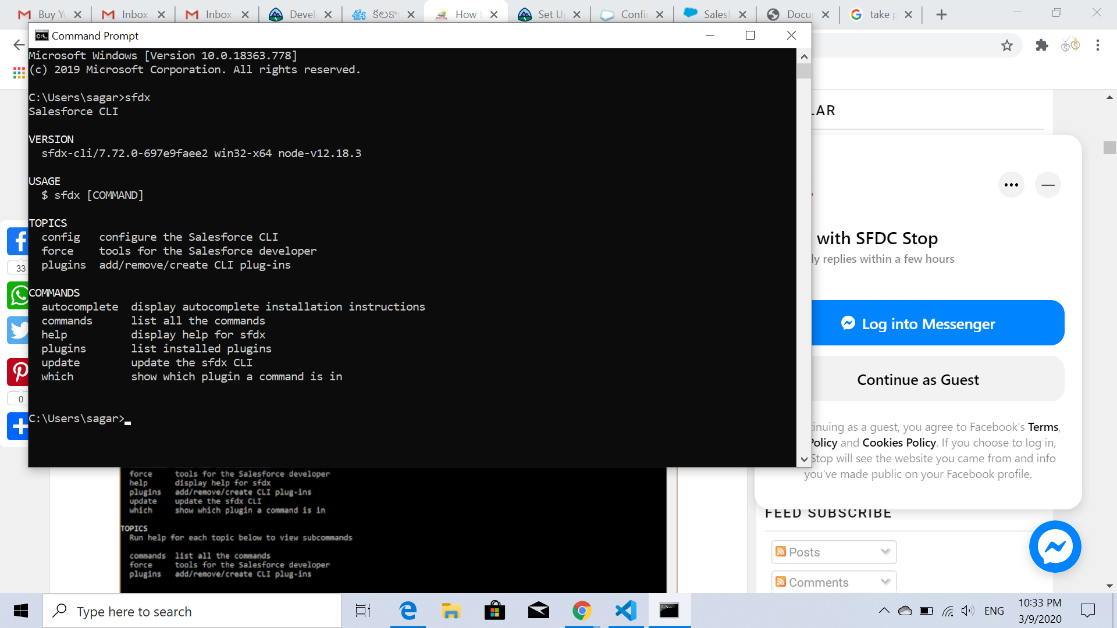The height and width of the screenshot is (628, 1117).
Task: Click the ENG language indicator
Action: pyautogui.click(x=994, y=611)
